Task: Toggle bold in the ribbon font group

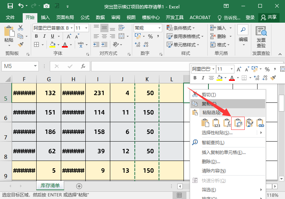Action: 36,36
